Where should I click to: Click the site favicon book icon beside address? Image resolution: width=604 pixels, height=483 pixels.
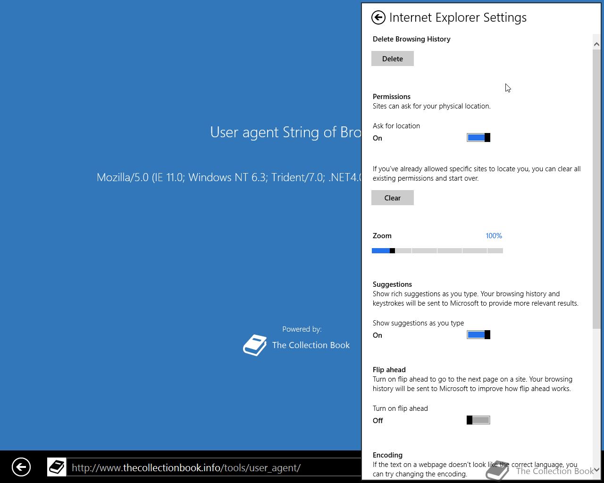point(57,467)
